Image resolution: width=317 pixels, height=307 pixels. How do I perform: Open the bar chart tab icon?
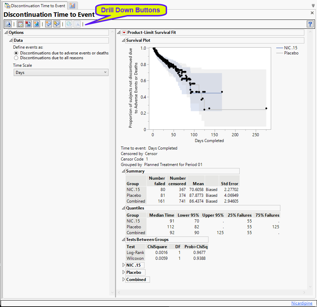tap(72, 5)
